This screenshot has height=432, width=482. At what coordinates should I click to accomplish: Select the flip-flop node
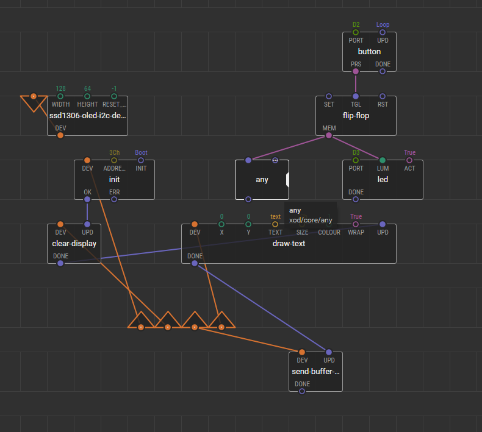coord(356,116)
